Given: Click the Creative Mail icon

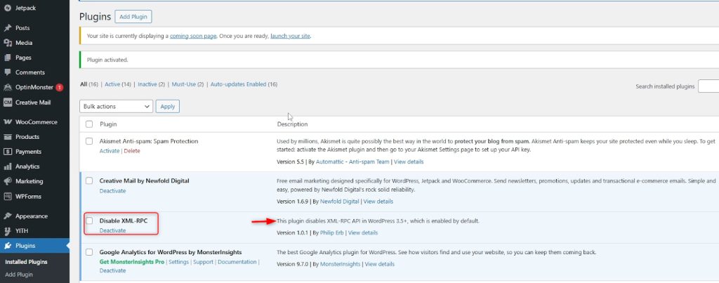Looking at the screenshot, I should [7, 103].
